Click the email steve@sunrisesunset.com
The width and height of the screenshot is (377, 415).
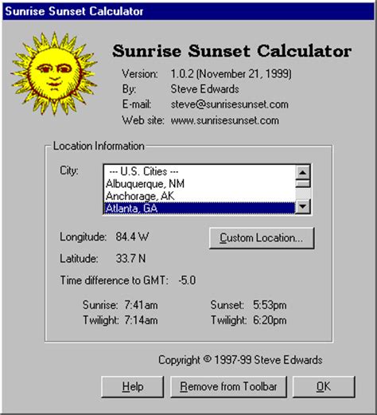tap(229, 104)
